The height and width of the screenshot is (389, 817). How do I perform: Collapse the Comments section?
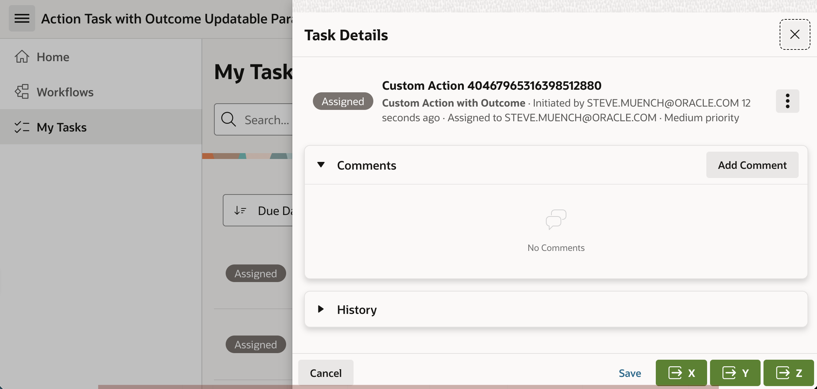pos(321,165)
